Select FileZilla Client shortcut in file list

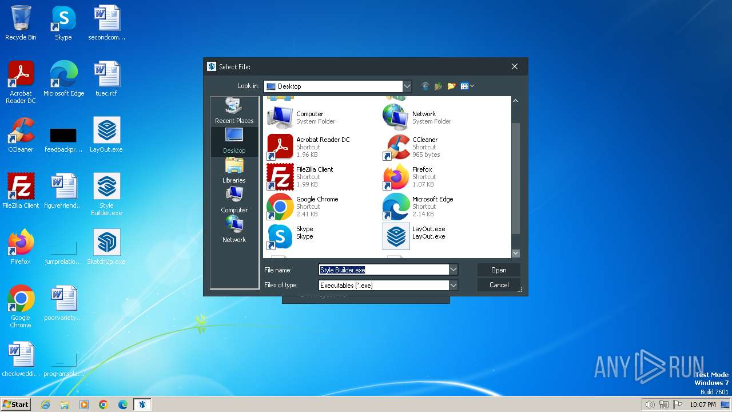point(323,177)
